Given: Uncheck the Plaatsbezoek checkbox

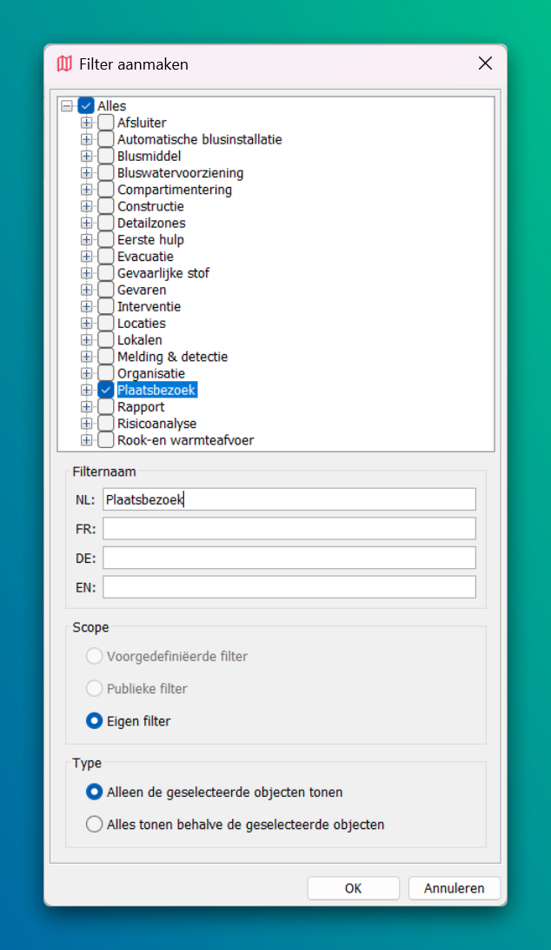Looking at the screenshot, I should pyautogui.click(x=105, y=390).
